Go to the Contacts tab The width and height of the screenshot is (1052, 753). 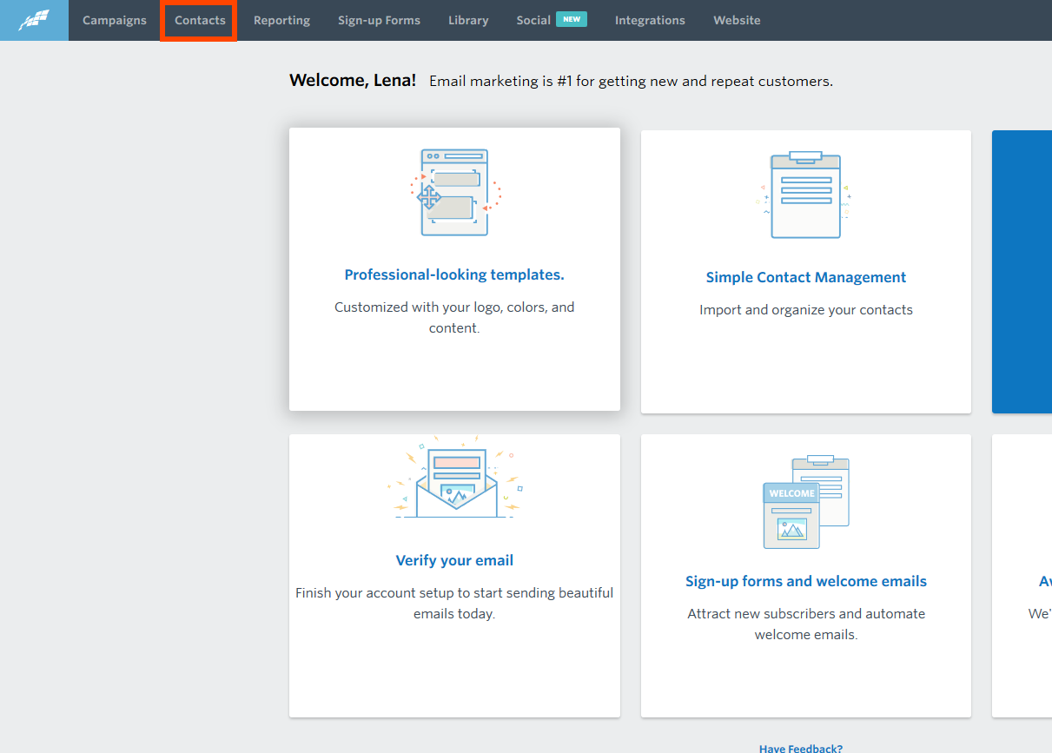pos(200,20)
